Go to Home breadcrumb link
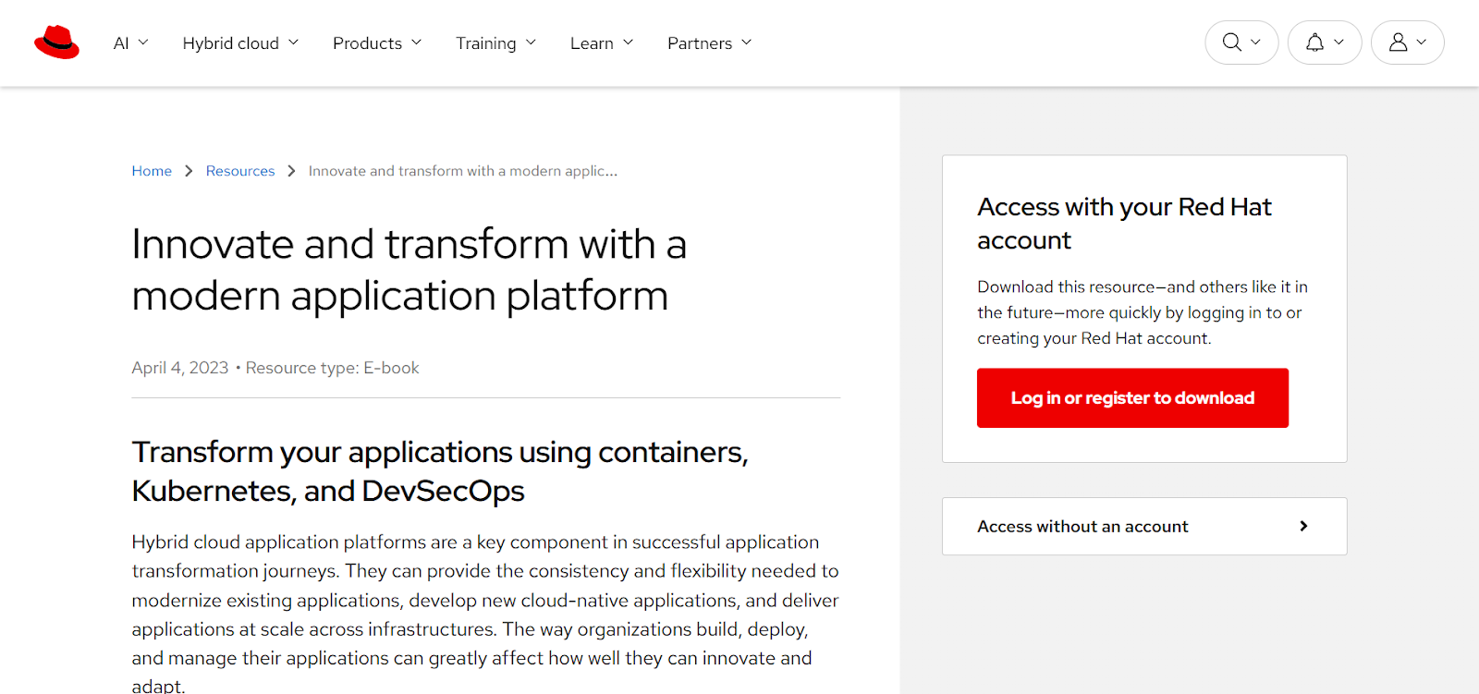 click(152, 171)
